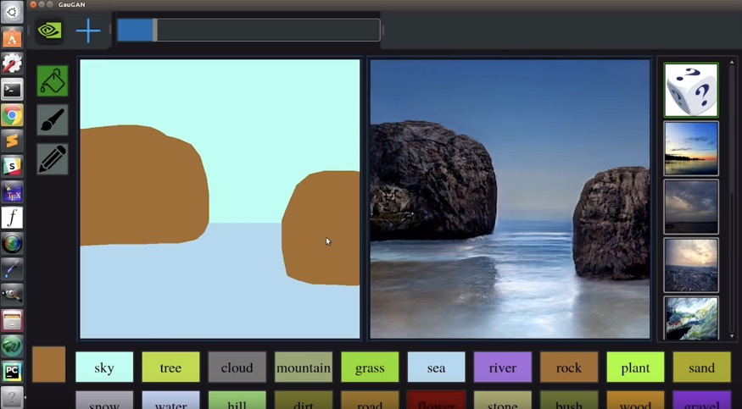Select the stone label swatch
The width and height of the screenshot is (742, 409).
point(503,400)
